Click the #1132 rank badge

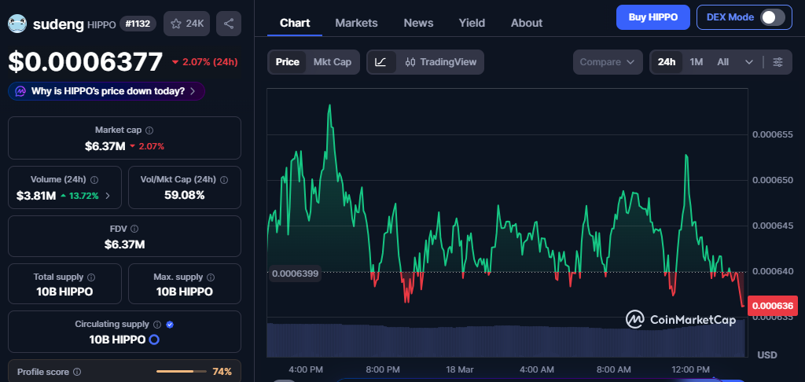pyautogui.click(x=138, y=24)
